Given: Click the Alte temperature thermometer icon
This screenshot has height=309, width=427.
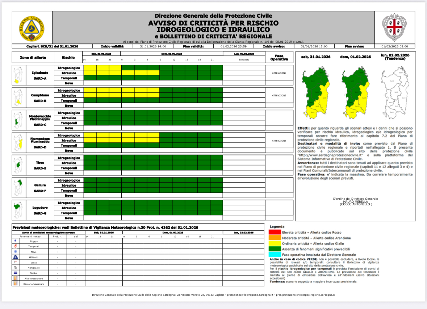Looking at the screenshot, I should click(15, 278).
